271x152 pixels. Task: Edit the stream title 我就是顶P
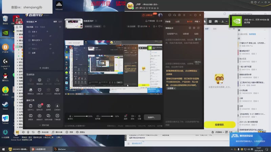[x=96, y=21]
